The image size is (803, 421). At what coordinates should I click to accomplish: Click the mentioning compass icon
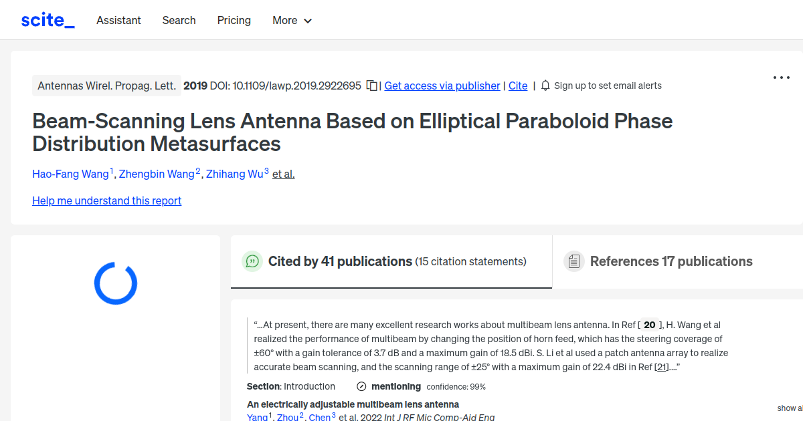[x=361, y=386]
